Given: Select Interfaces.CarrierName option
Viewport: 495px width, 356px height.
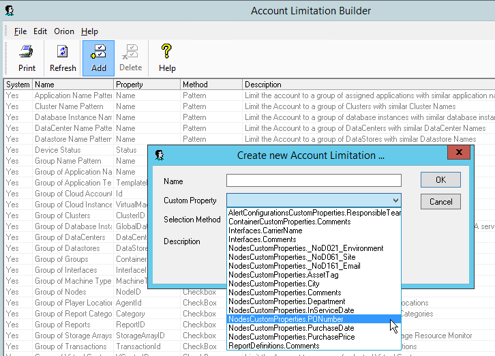Looking at the screenshot, I should (x=314, y=231).
